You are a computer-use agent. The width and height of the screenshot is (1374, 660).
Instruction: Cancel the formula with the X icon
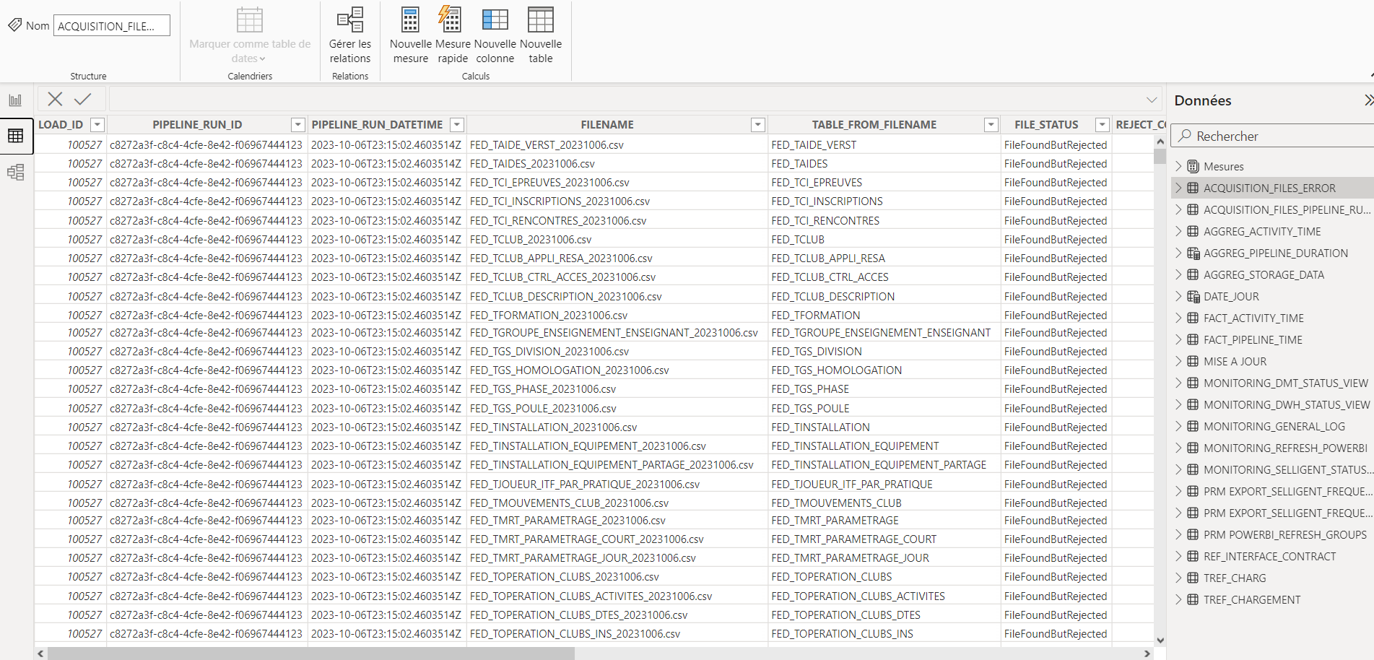click(55, 99)
